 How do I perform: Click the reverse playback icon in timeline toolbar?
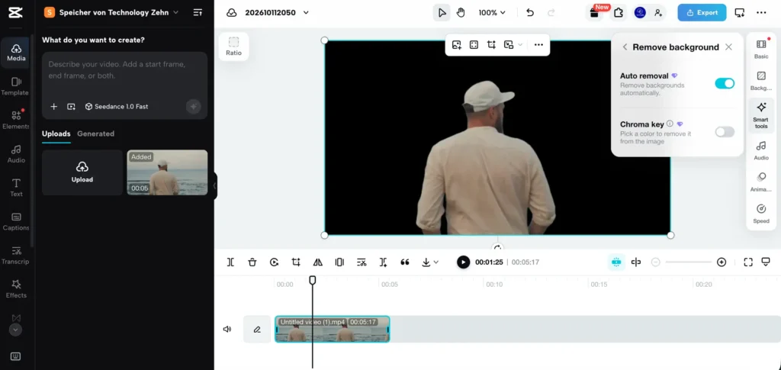pos(274,262)
